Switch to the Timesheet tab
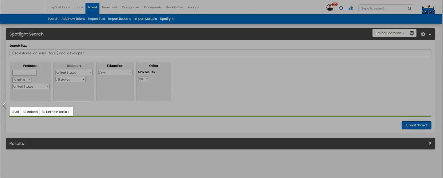The image size is (443, 178). [x=109, y=7]
